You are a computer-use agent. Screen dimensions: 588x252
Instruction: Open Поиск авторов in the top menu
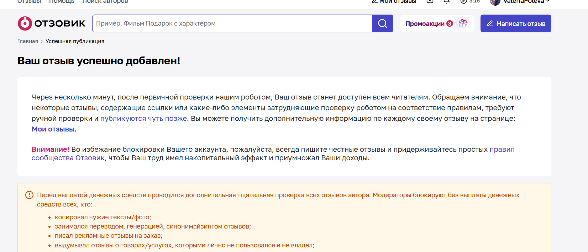coord(105,1)
